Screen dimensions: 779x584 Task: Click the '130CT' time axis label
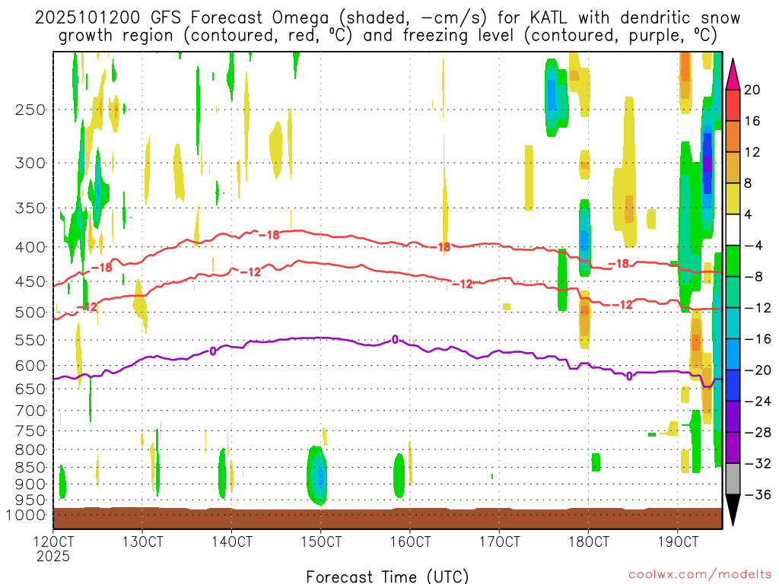click(x=142, y=541)
